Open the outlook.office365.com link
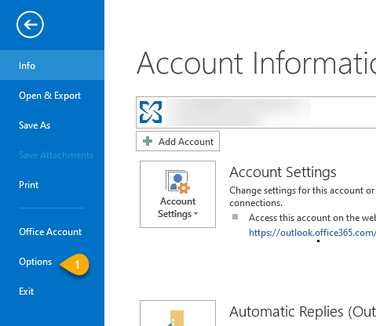This screenshot has width=376, height=326. pyautogui.click(x=312, y=232)
